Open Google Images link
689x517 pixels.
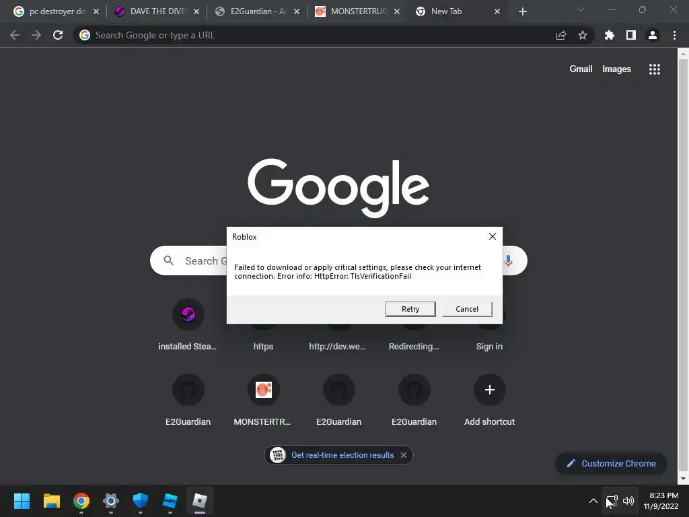pos(616,69)
